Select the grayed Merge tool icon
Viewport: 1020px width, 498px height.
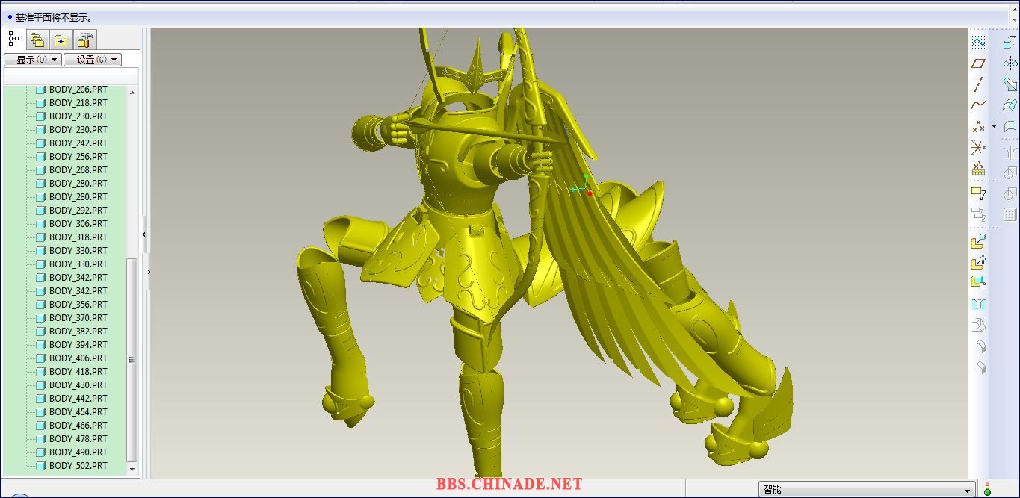pyautogui.click(x=1010, y=173)
